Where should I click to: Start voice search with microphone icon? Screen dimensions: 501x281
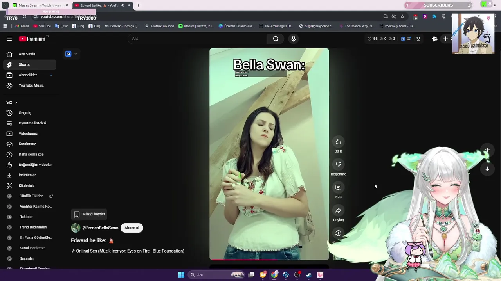[x=294, y=39]
